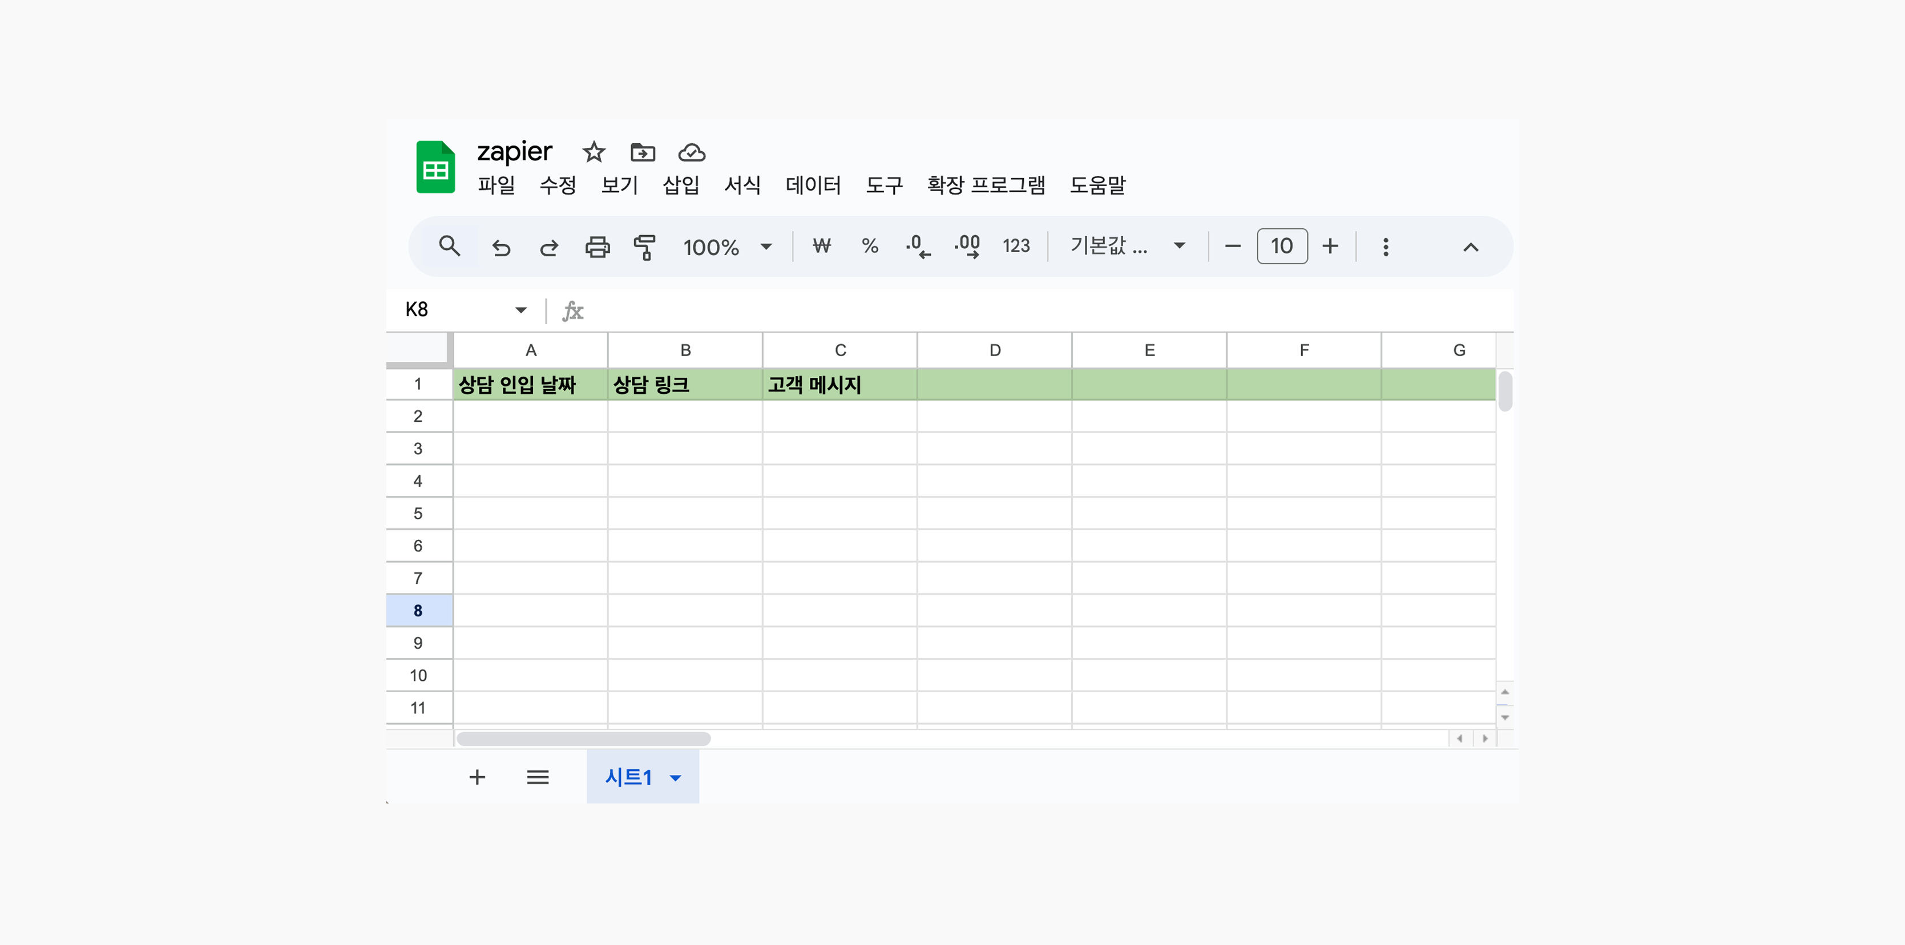Click the redo arrow icon
The height and width of the screenshot is (945, 1905).
(x=548, y=247)
